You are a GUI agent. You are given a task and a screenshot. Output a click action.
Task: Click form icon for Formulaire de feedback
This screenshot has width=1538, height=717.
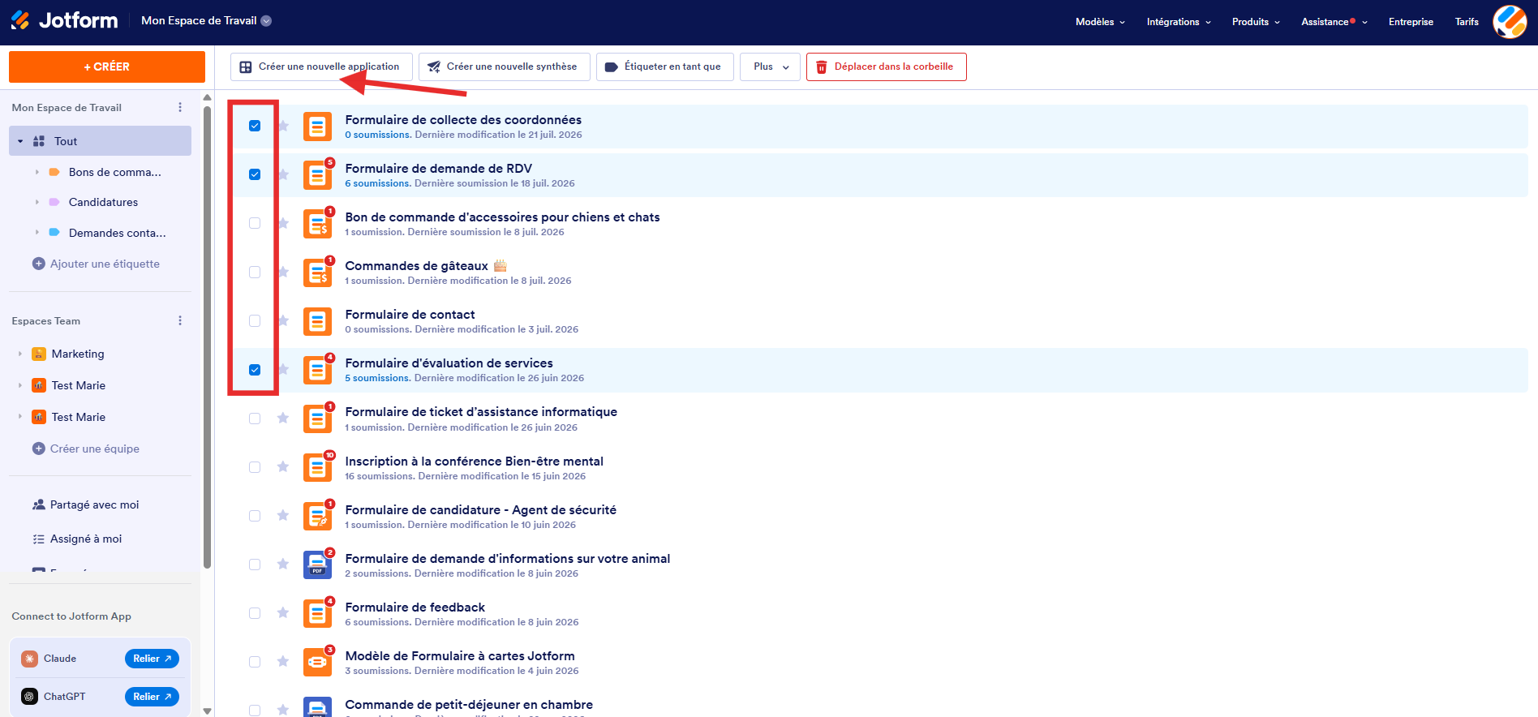tap(317, 614)
